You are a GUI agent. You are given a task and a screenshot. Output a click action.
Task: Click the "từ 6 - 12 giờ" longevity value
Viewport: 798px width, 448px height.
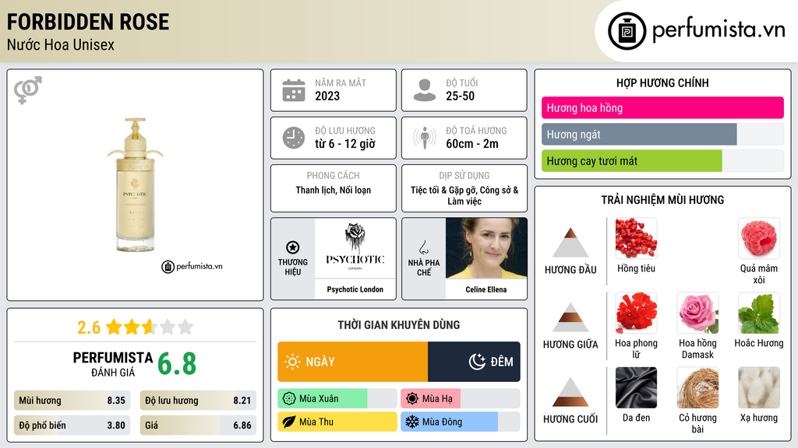(345, 144)
